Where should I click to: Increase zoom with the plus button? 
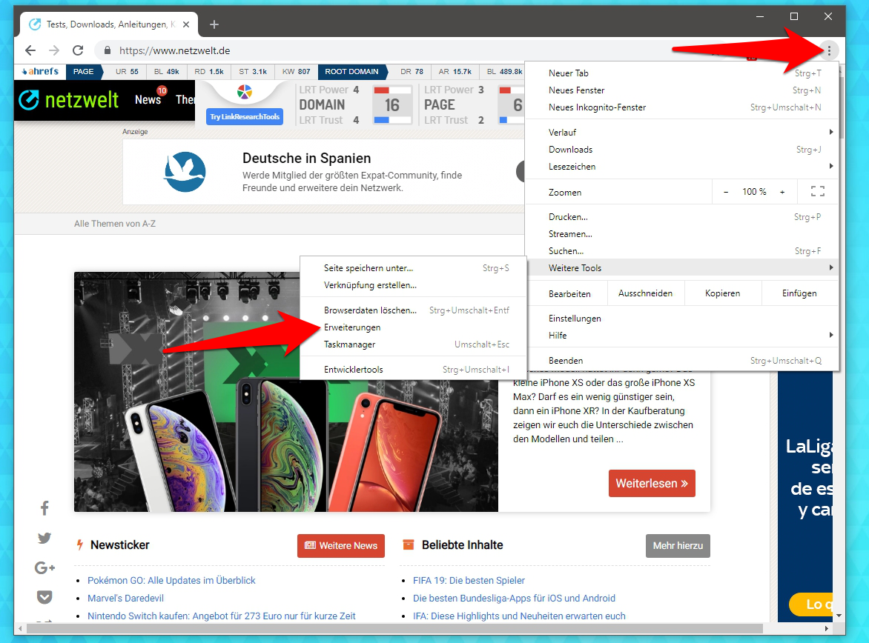(x=782, y=192)
